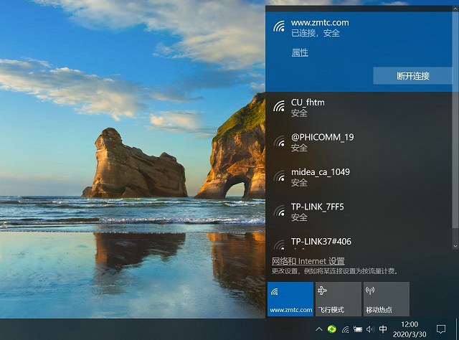The height and width of the screenshot is (340, 459).
Task: Click 断开连接 disconnect button
Action: 413,76
